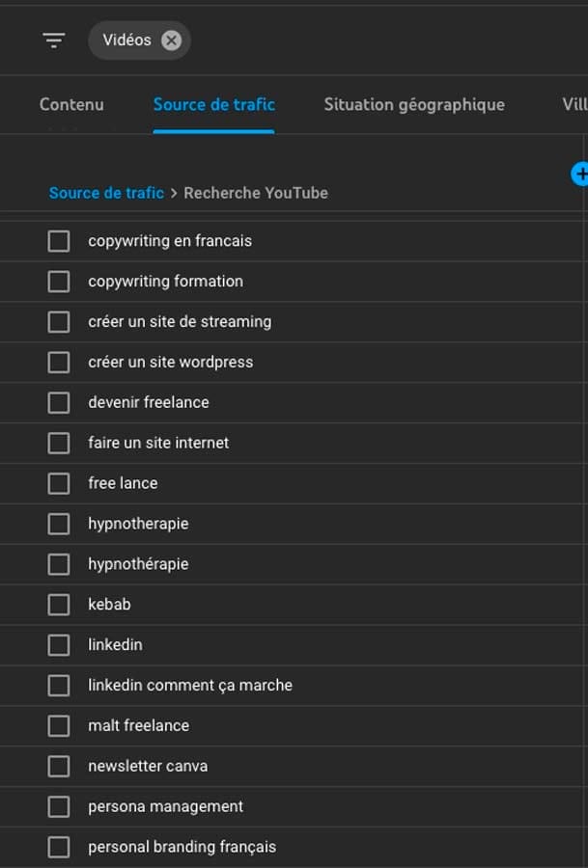Check the 'copywriting en francais' checkbox
This screenshot has width=588, height=868.
coord(59,241)
